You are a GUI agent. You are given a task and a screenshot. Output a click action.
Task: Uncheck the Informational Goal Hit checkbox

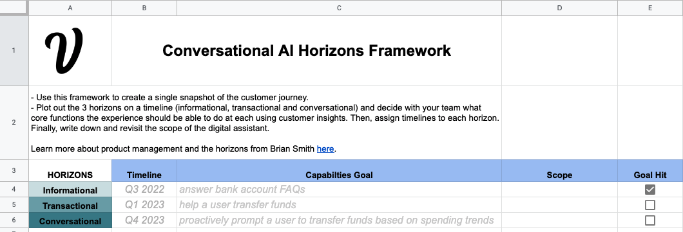(650, 190)
